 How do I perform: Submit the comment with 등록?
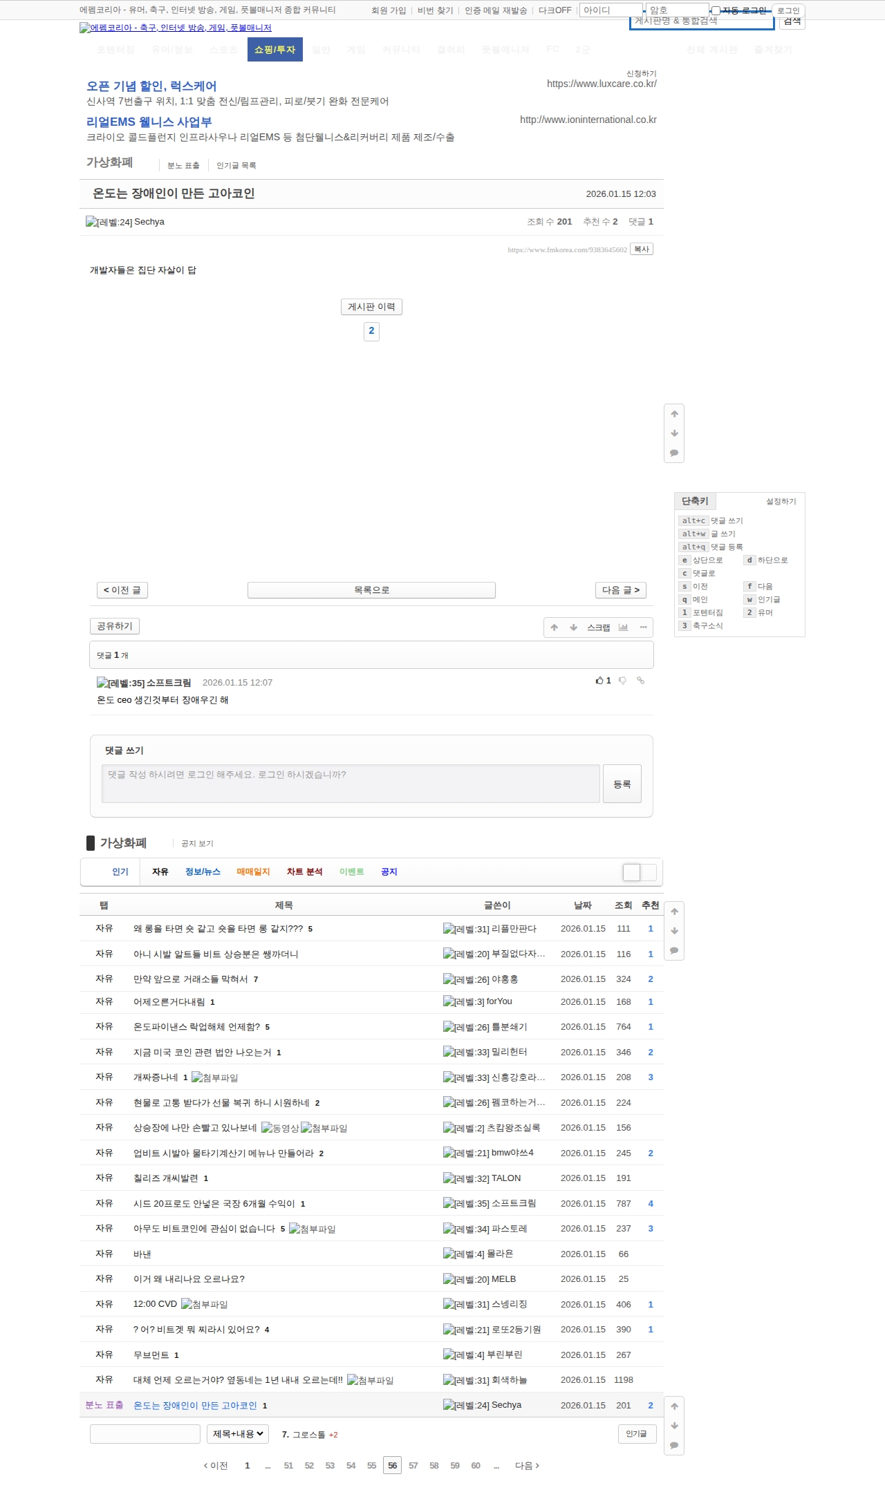(622, 784)
